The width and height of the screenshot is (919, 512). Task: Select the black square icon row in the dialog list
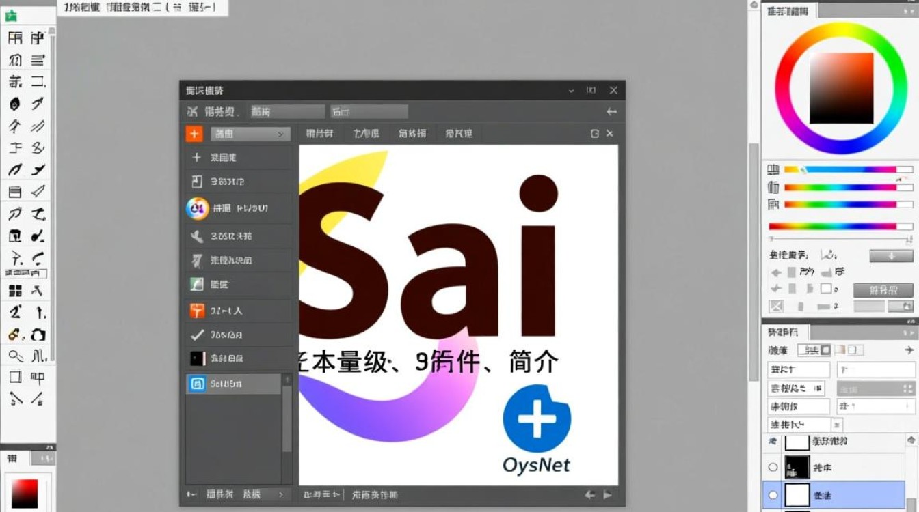(238, 358)
